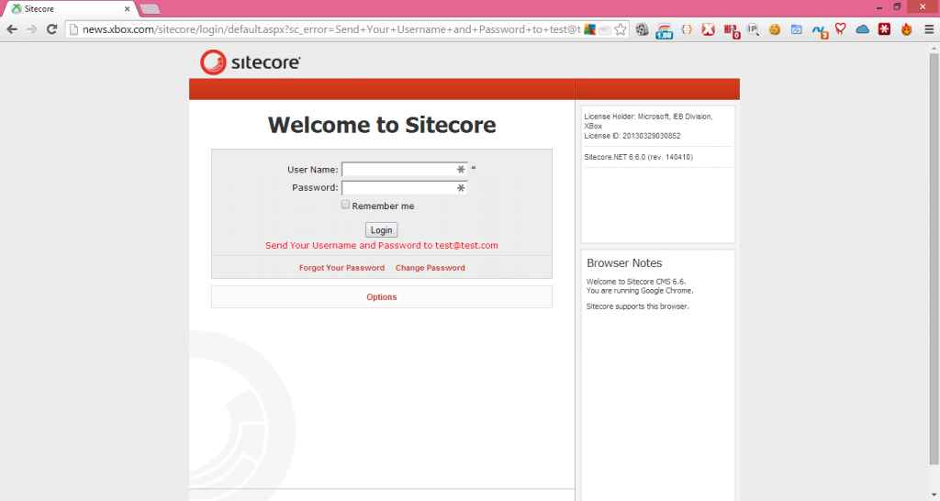Click the red X extension icon
The height and width of the screenshot is (501, 940).
708,29
